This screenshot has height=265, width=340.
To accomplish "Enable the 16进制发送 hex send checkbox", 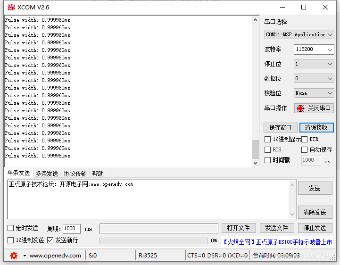I will 11,240.
